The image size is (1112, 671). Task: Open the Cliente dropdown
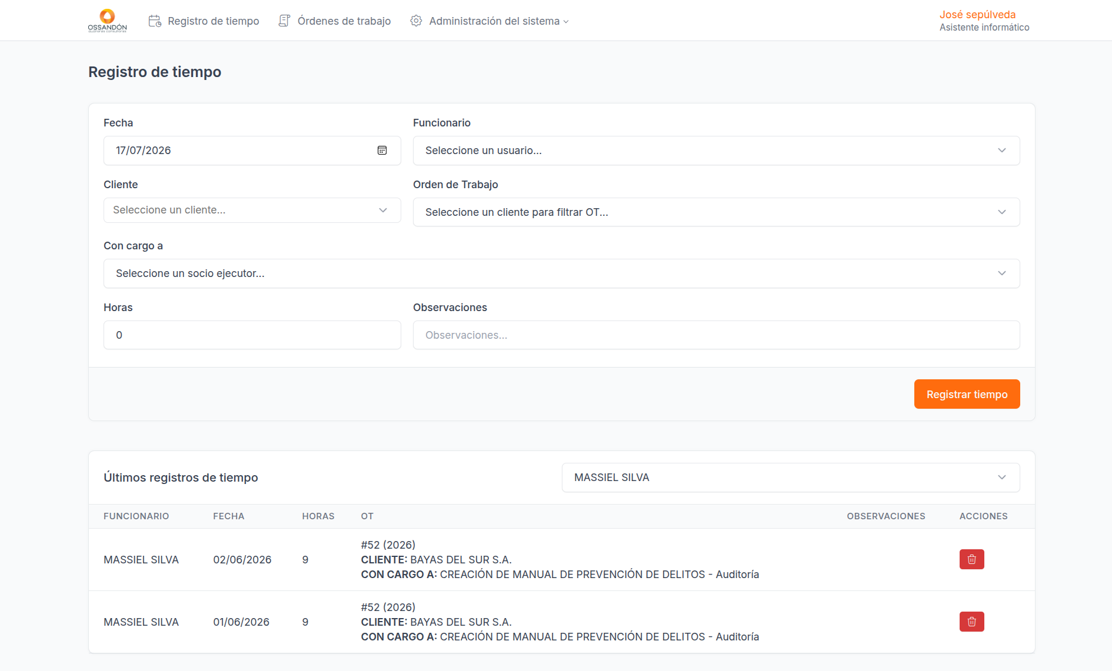[252, 210]
